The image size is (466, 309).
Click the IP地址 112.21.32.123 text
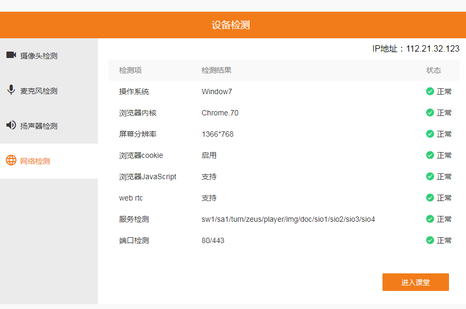click(x=415, y=49)
